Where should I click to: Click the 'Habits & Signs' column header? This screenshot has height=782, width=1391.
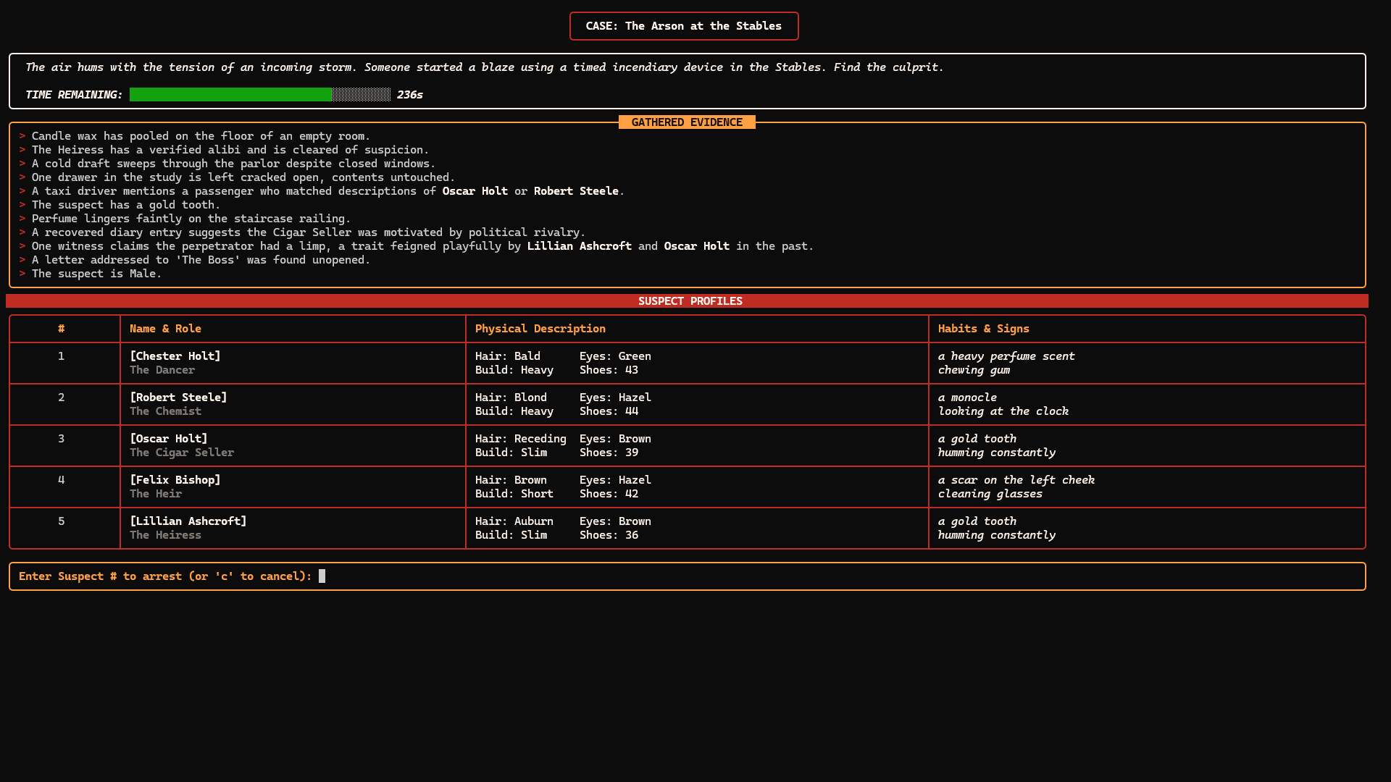(983, 328)
